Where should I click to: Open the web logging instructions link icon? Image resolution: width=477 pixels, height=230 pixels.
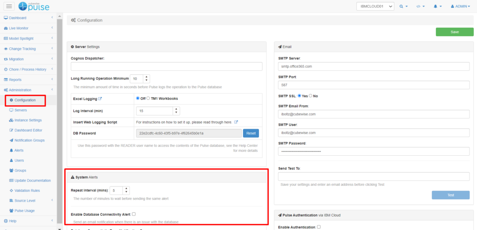point(236,122)
